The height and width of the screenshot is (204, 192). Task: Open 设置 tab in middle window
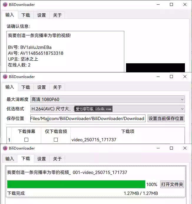tap(42, 87)
